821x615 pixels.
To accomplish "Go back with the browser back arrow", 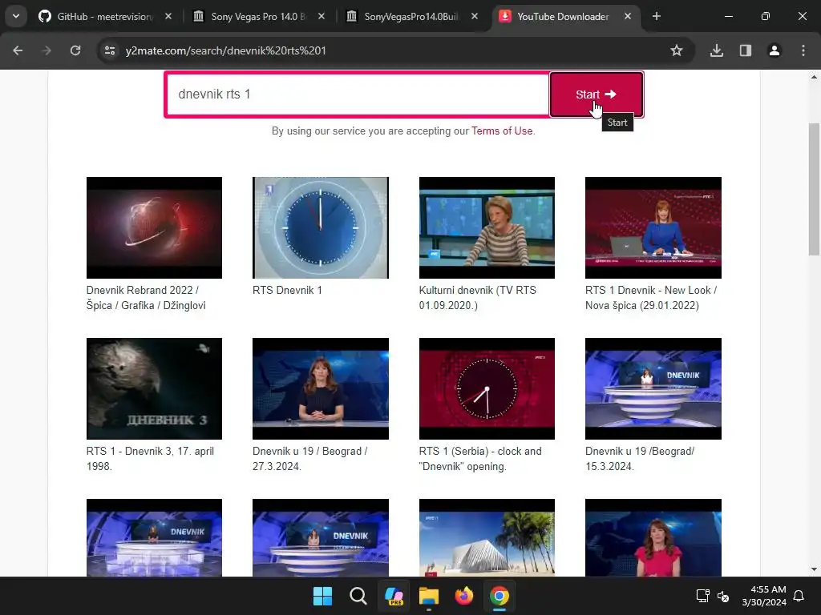I will click(x=18, y=50).
